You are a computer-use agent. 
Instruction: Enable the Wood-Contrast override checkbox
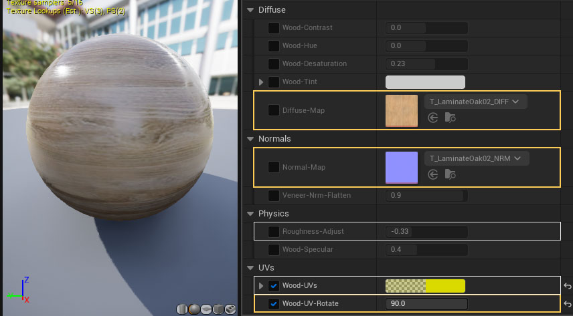pos(274,28)
